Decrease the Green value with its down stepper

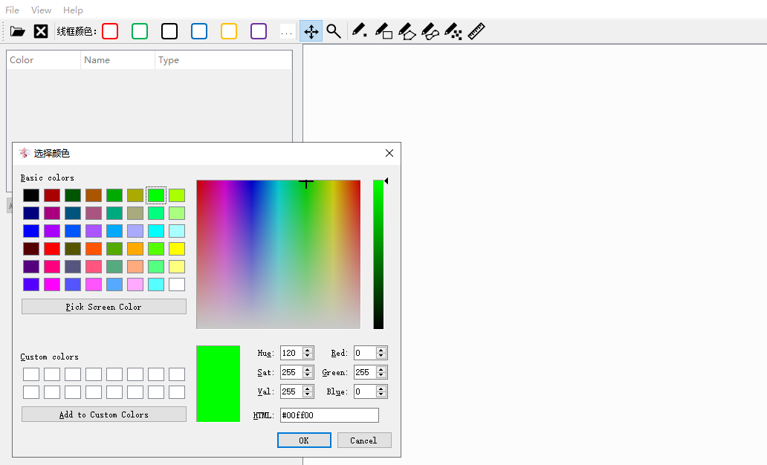[381, 375]
